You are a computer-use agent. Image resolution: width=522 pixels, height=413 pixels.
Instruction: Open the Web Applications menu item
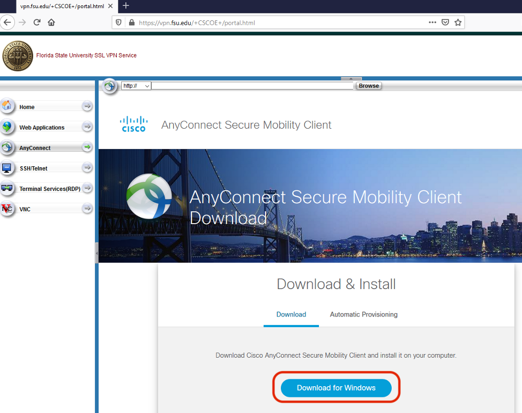point(42,128)
